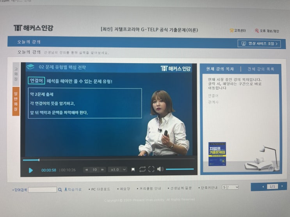Click the total duration 00:10:26
This screenshot has height=217, width=290.
click(68, 170)
